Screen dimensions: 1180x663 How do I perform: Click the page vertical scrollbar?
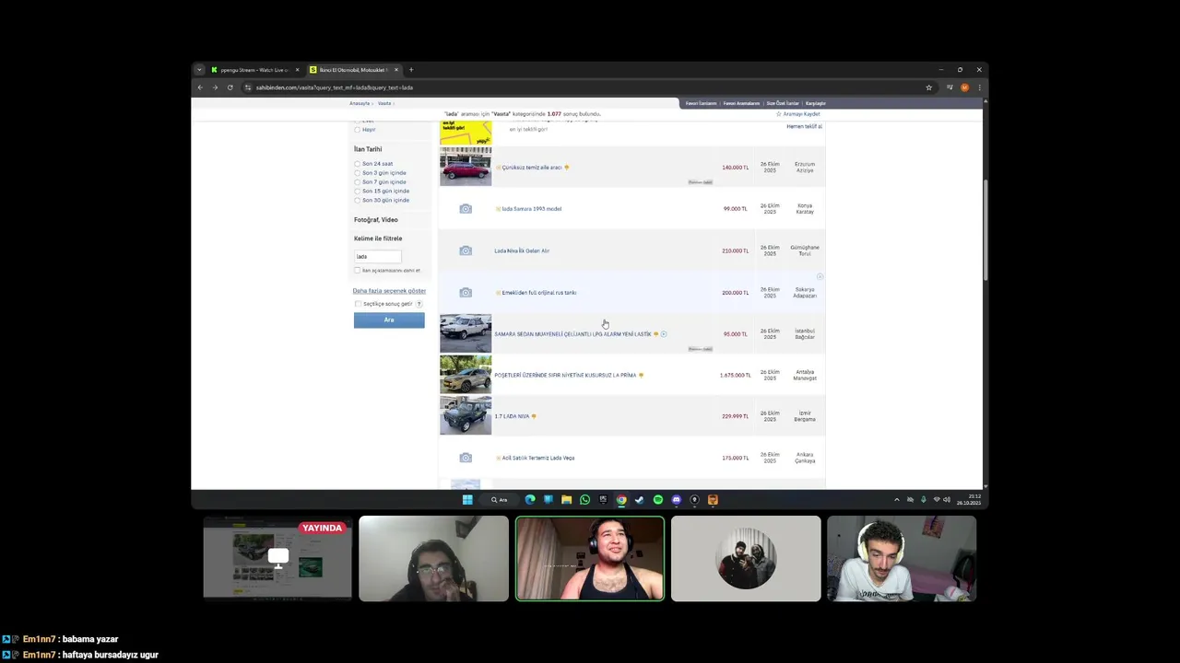pos(985,230)
